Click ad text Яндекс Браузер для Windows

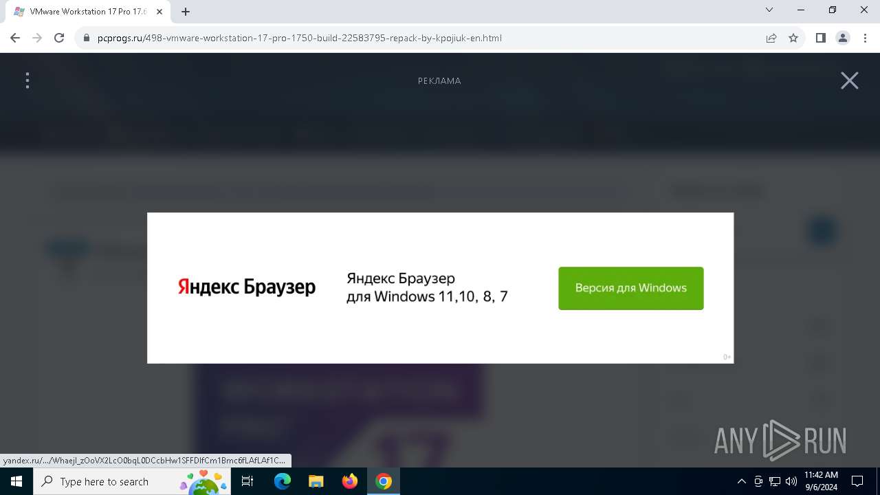[427, 287]
